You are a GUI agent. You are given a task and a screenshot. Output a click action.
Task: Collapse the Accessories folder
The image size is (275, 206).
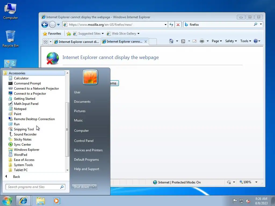pos(34,73)
